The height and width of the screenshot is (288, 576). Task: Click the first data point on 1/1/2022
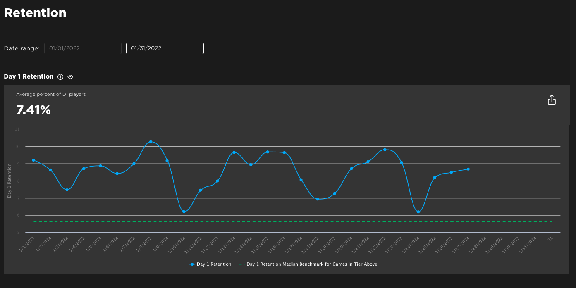click(x=33, y=160)
